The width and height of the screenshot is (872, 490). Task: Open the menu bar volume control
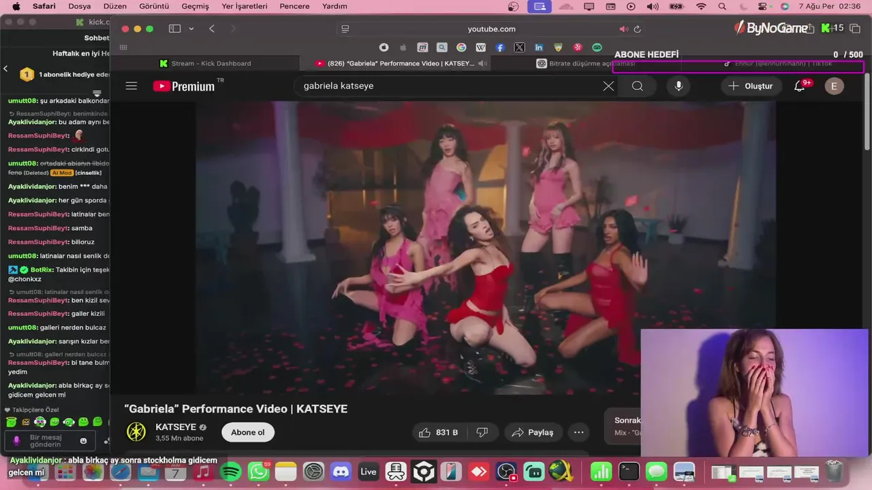click(652, 6)
